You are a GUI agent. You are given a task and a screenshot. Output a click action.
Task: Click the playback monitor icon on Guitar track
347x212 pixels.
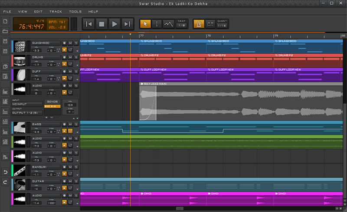pos(64,188)
